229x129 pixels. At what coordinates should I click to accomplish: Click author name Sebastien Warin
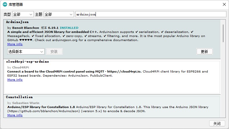pos(26,103)
